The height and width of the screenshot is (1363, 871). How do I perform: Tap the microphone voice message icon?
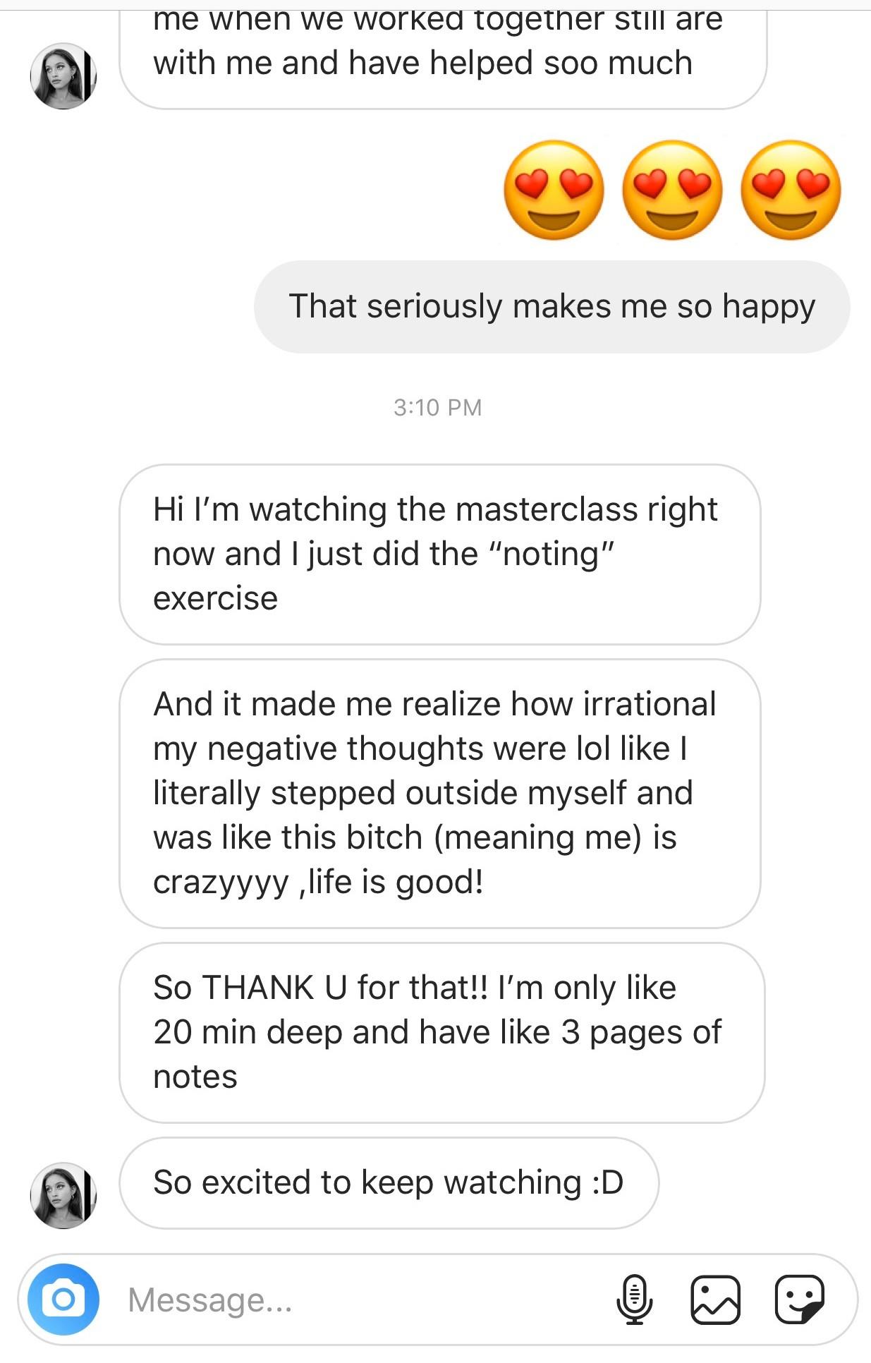click(x=634, y=1299)
